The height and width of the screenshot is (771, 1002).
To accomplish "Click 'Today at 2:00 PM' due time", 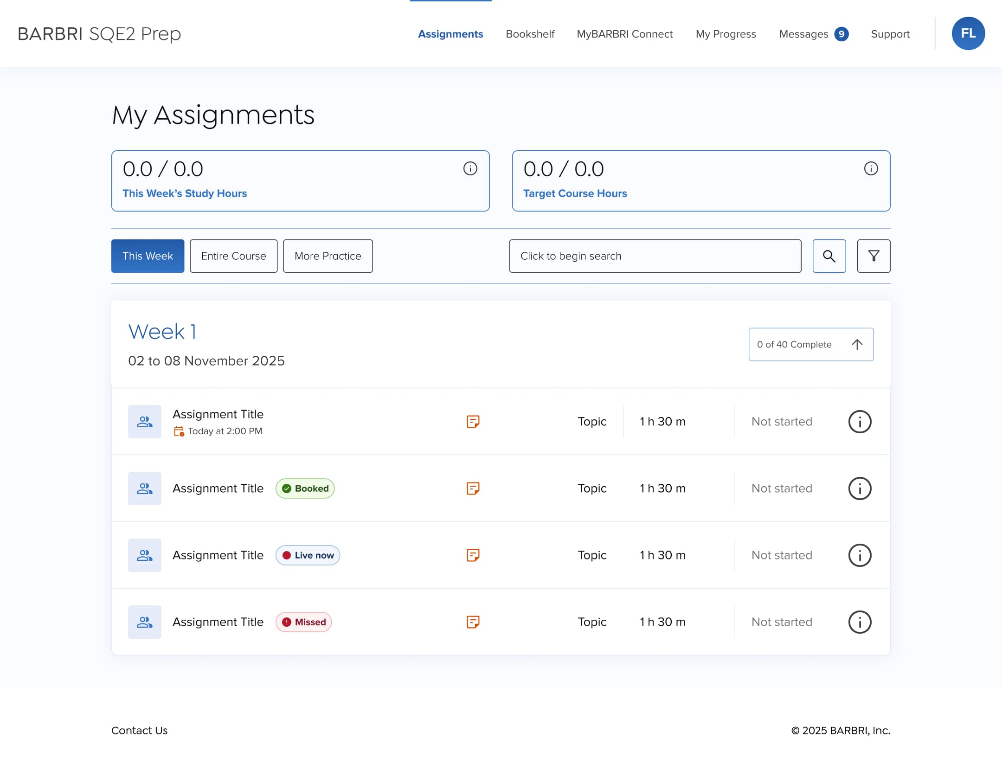I will click(225, 431).
